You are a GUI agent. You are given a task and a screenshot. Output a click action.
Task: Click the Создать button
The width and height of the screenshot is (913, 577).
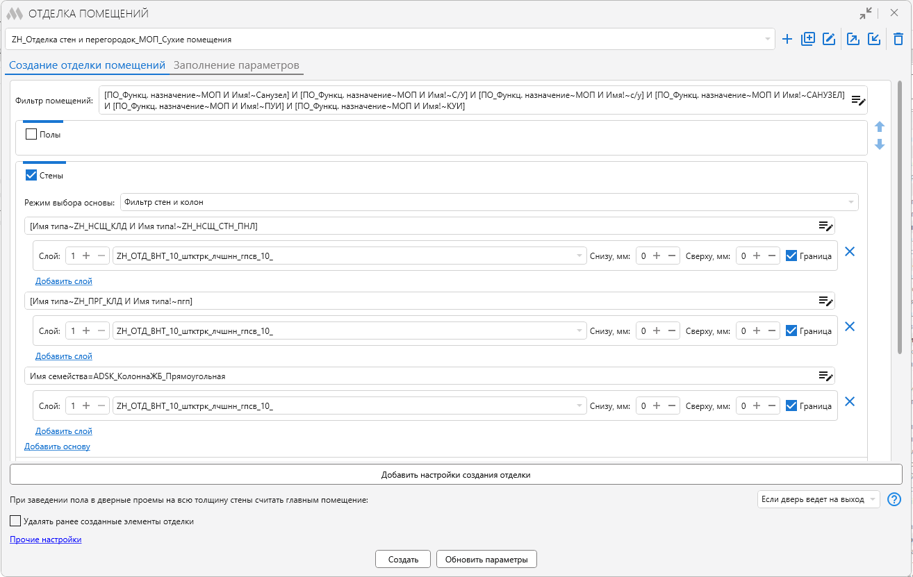[x=403, y=559]
